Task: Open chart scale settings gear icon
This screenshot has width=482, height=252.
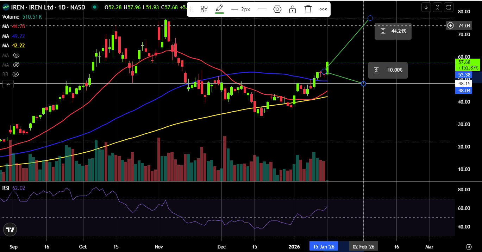Action: point(469,247)
